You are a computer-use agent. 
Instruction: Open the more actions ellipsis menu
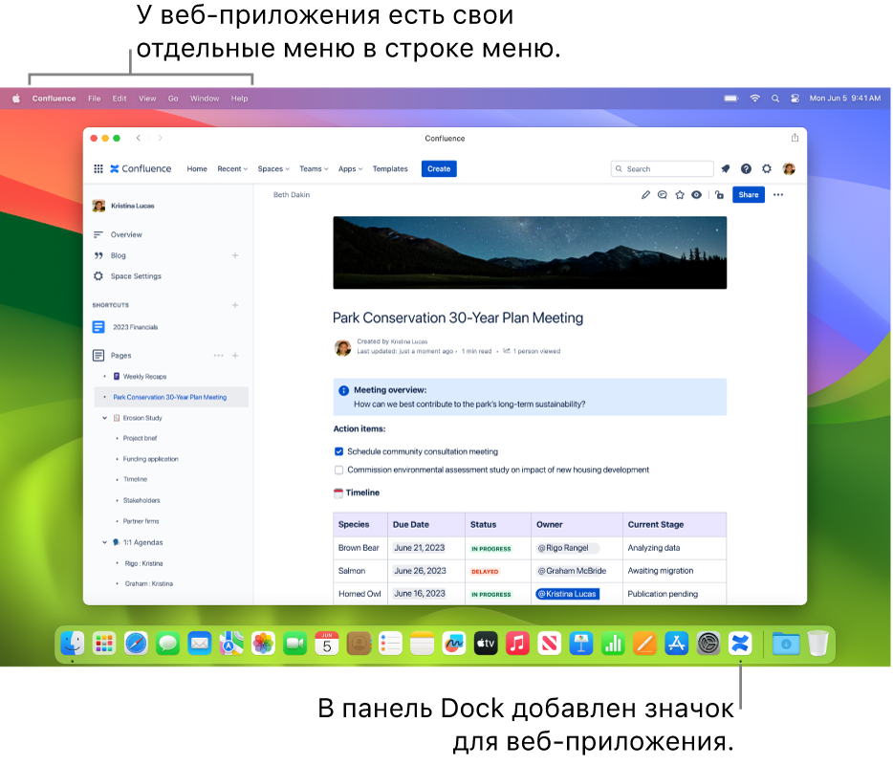click(x=778, y=195)
